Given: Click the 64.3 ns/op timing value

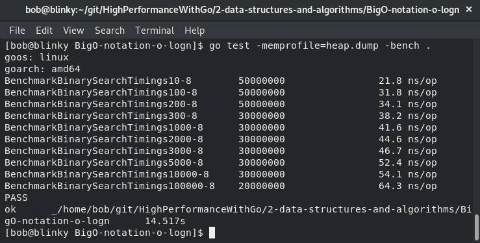Looking at the screenshot, I should coord(407,186).
